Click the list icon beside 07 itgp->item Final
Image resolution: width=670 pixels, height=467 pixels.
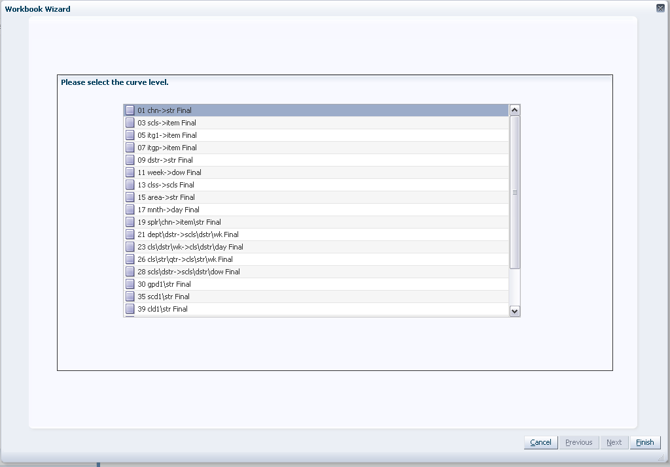(130, 147)
